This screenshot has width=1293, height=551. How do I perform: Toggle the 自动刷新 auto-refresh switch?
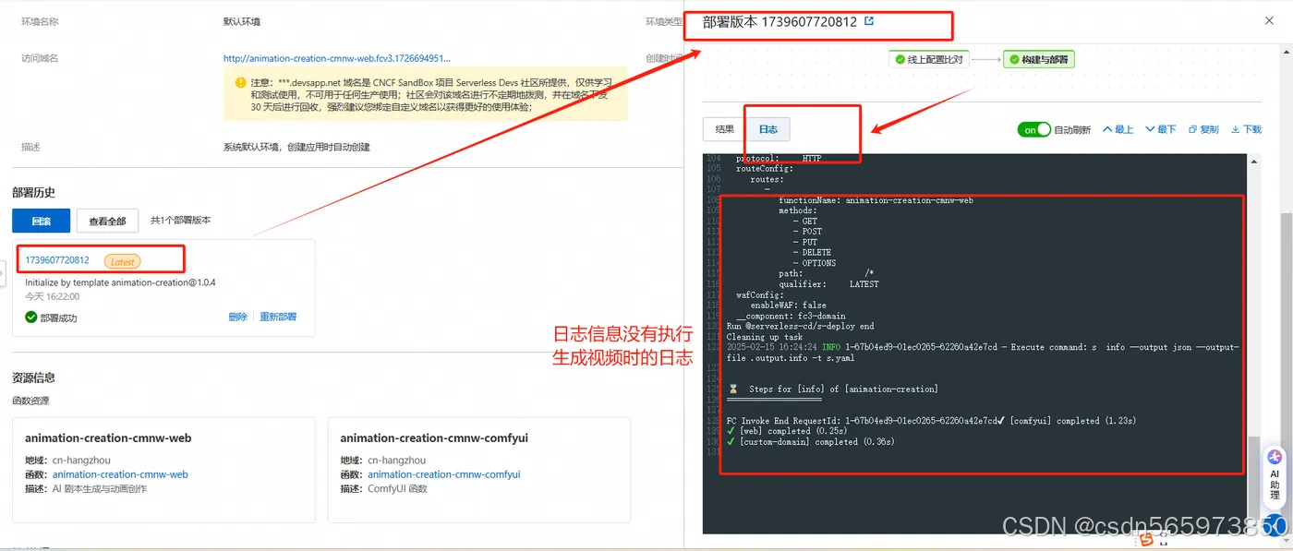[x=1034, y=130]
